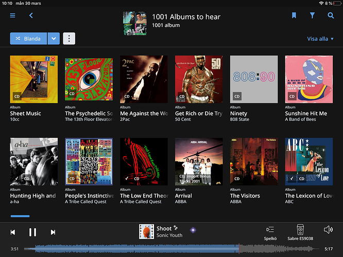Click the iPad battery indicator in status bar

click(337, 3)
